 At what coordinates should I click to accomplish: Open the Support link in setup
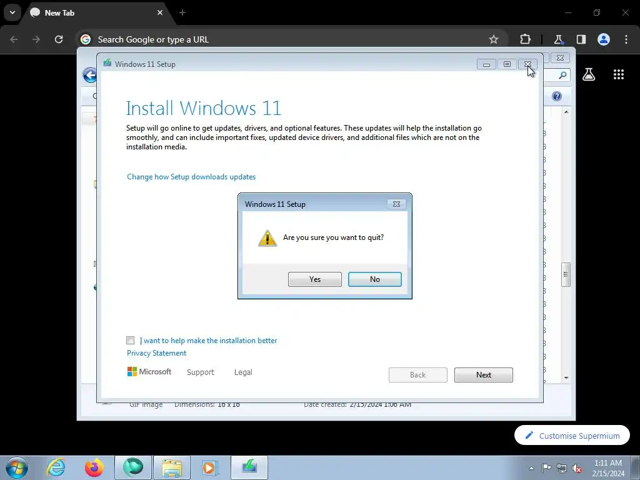pos(201,372)
